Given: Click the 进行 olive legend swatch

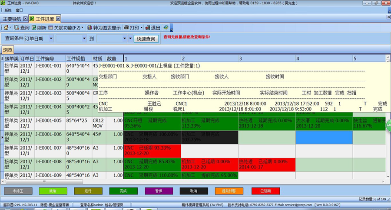Looking at the screenshot, I should click(x=88, y=191).
